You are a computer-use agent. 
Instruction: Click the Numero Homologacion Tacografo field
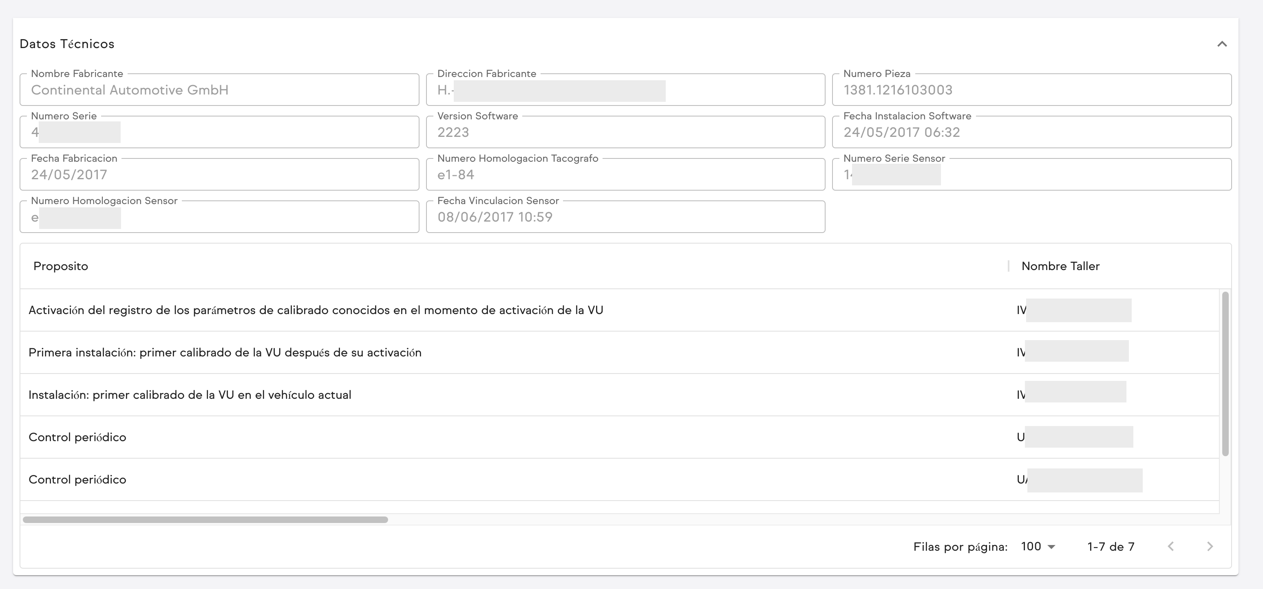[x=625, y=175]
